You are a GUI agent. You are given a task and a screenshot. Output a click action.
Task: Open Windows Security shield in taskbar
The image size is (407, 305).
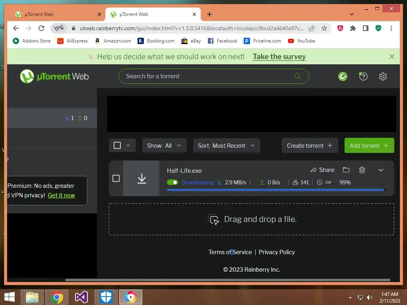click(106, 297)
